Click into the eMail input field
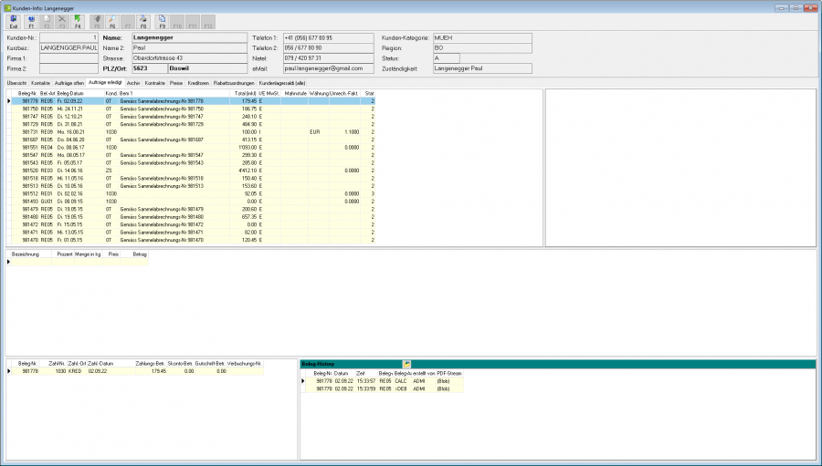The image size is (822, 466). point(328,68)
